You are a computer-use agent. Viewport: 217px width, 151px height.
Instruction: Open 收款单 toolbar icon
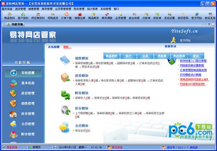pyautogui.click(x=157, y=16)
